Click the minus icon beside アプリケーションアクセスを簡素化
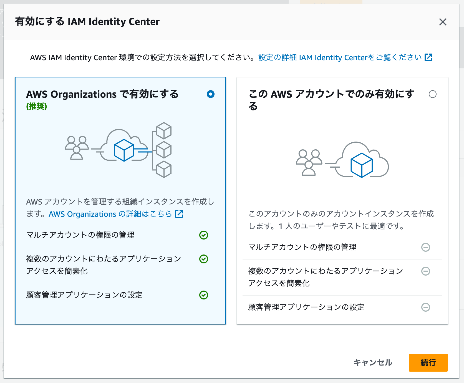 [x=426, y=271]
